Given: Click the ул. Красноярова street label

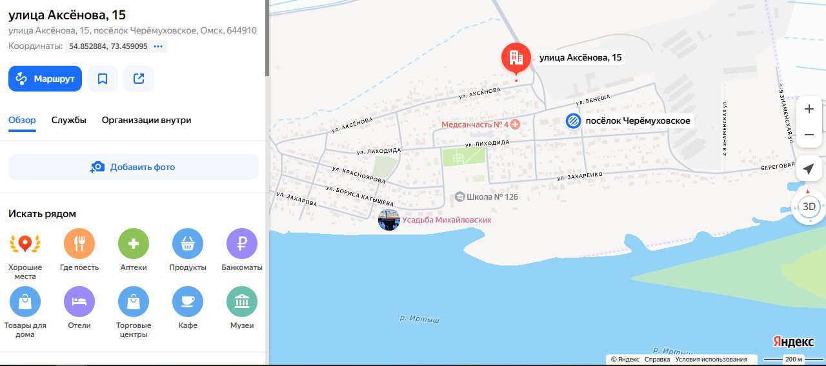Looking at the screenshot, I should tap(358, 175).
